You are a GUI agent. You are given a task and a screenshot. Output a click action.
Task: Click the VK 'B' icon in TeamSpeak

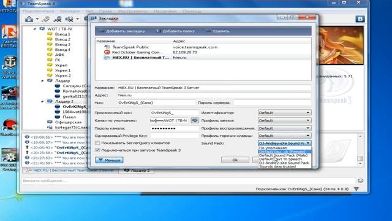coord(360,19)
